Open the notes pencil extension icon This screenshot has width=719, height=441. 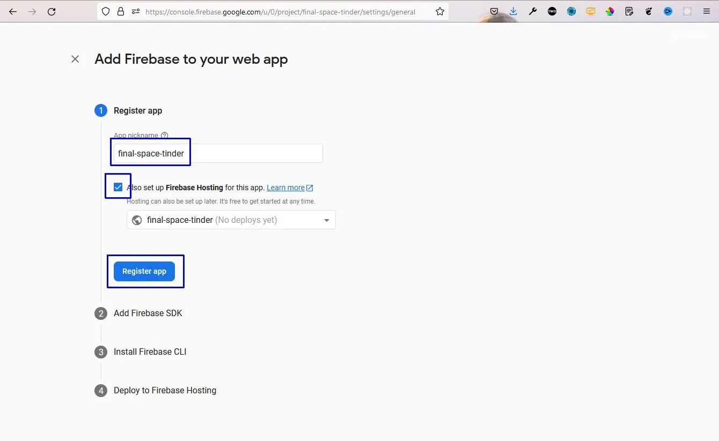(x=629, y=11)
